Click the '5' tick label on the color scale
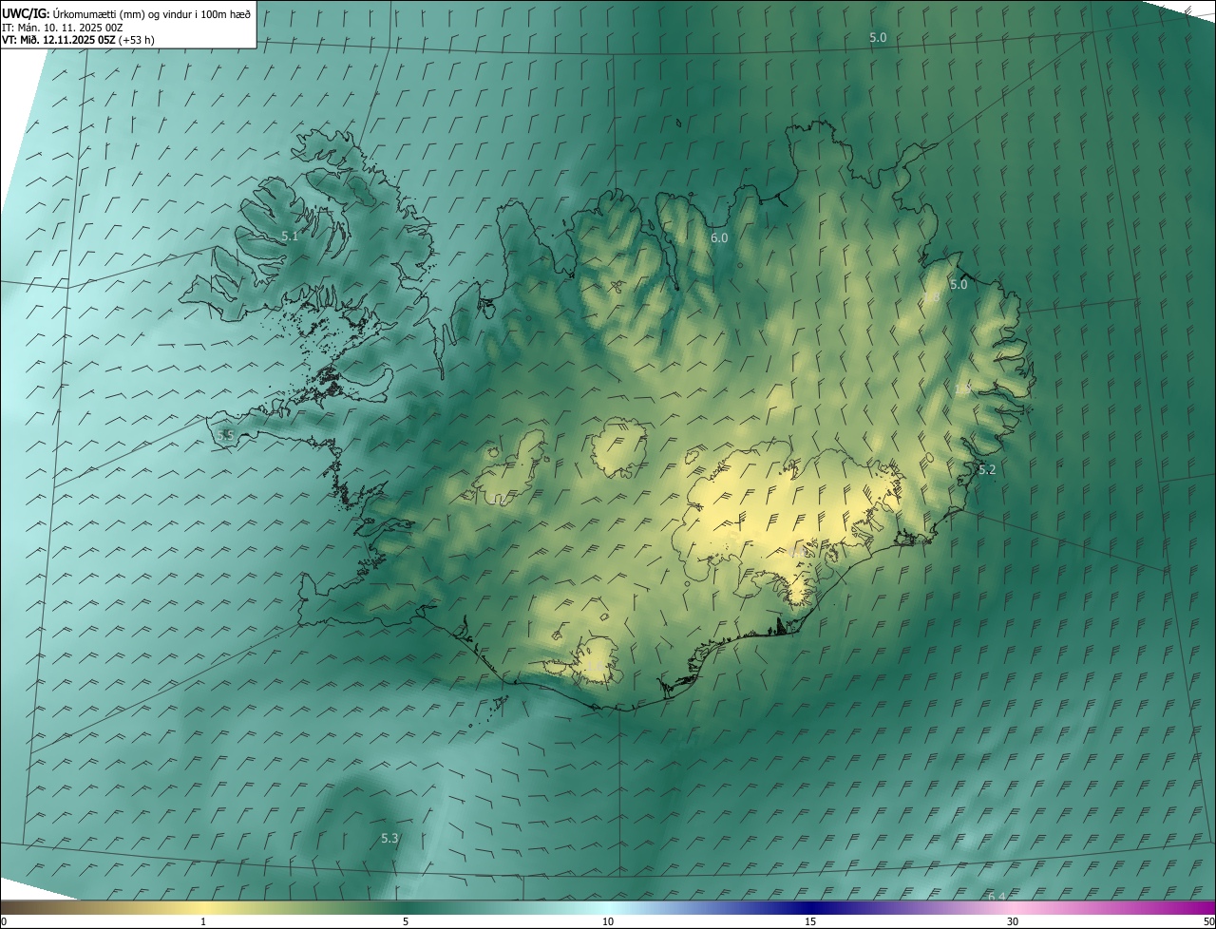The width and height of the screenshot is (1216, 929). 406,922
